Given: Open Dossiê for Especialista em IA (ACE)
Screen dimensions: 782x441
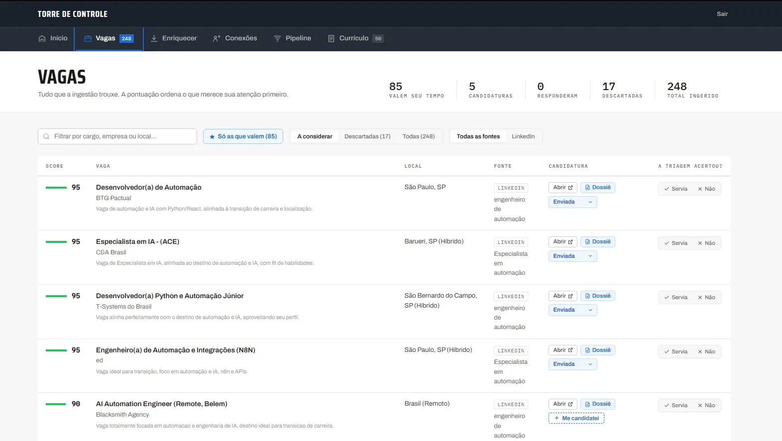Looking at the screenshot, I should [598, 242].
